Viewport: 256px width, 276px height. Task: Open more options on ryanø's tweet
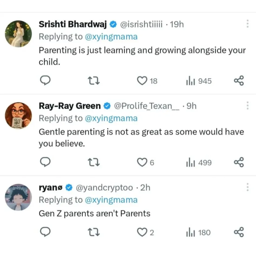(247, 187)
